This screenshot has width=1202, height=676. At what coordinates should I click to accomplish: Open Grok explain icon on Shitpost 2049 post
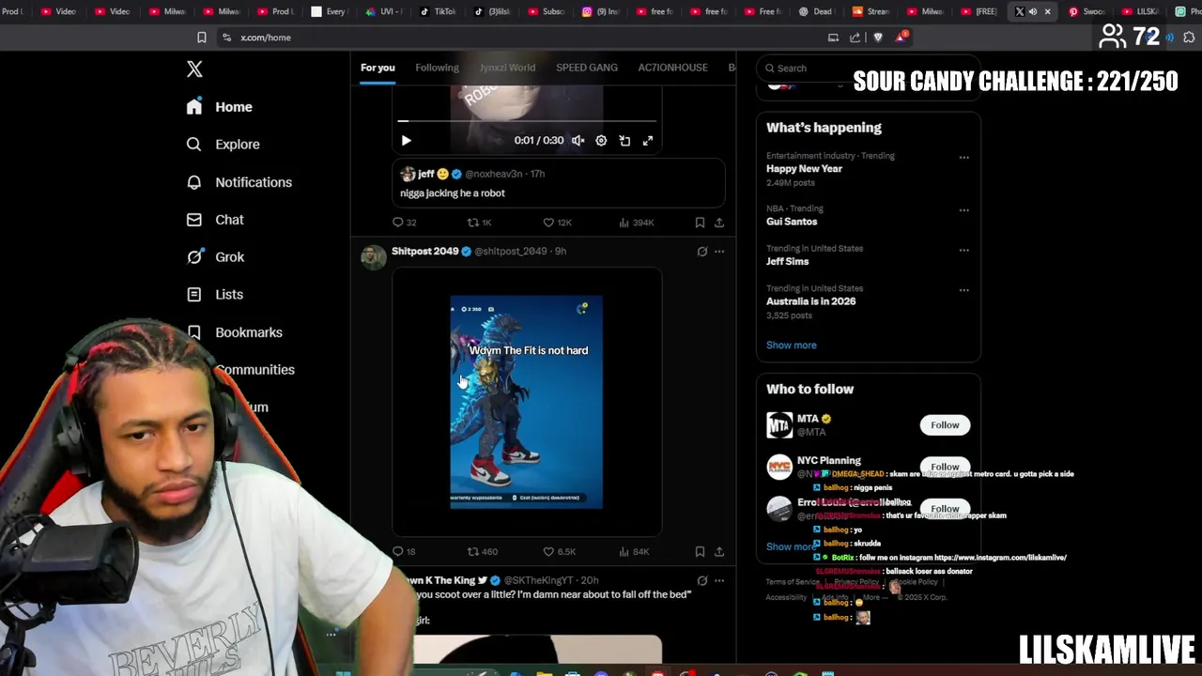coord(701,252)
